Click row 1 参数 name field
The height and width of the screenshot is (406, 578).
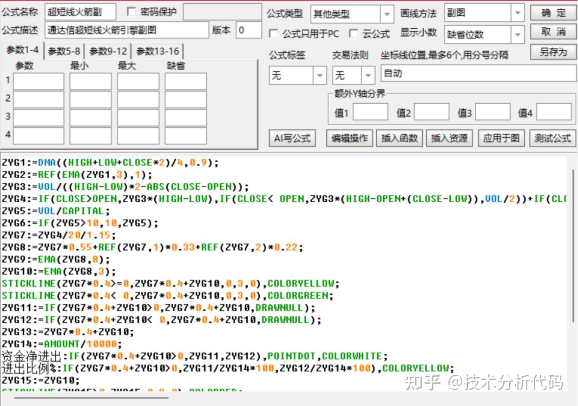[39, 81]
